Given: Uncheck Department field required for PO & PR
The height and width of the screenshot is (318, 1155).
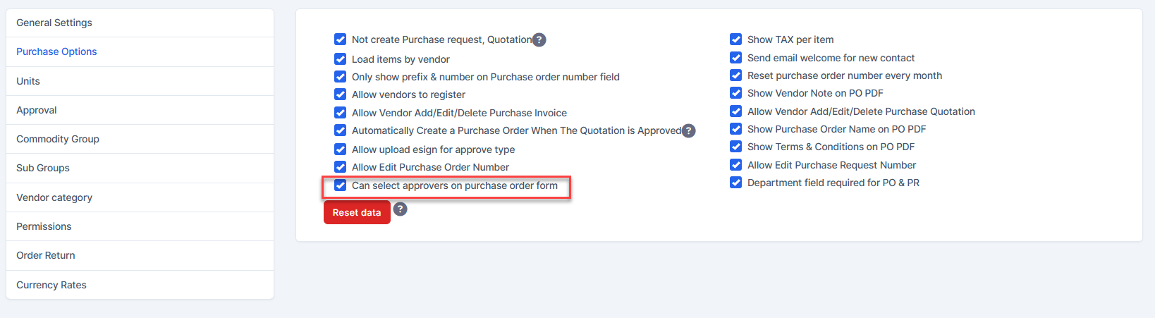Looking at the screenshot, I should tap(736, 183).
